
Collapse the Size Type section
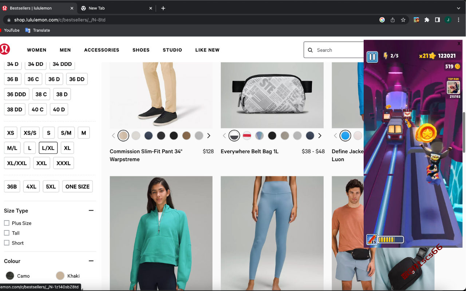click(91, 211)
